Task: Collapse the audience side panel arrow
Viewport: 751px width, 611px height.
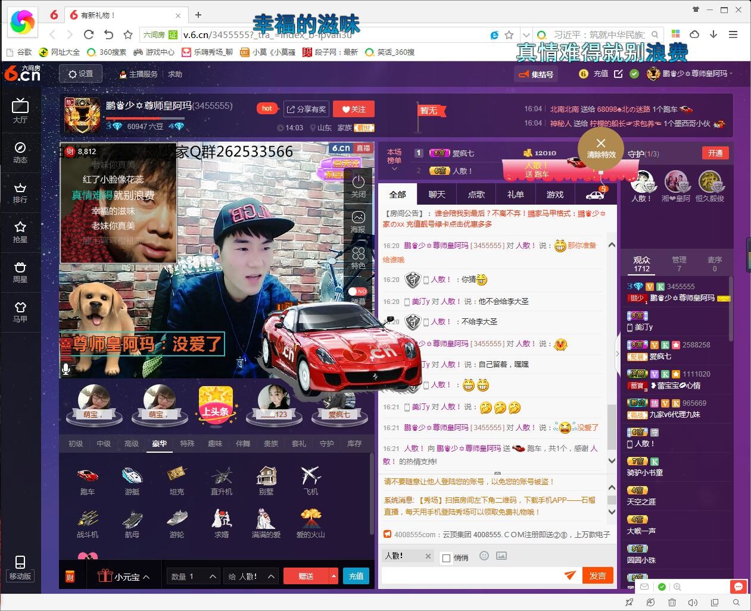Action: point(618,353)
